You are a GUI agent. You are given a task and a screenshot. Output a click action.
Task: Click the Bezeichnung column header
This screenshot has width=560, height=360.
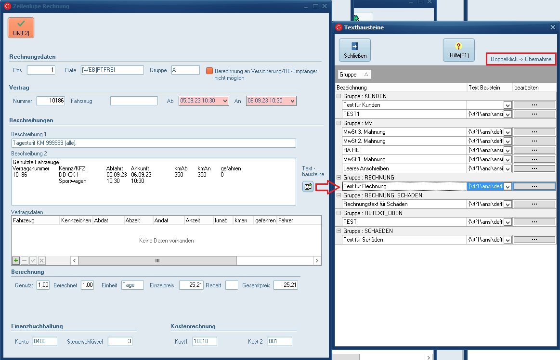pyautogui.click(x=401, y=88)
